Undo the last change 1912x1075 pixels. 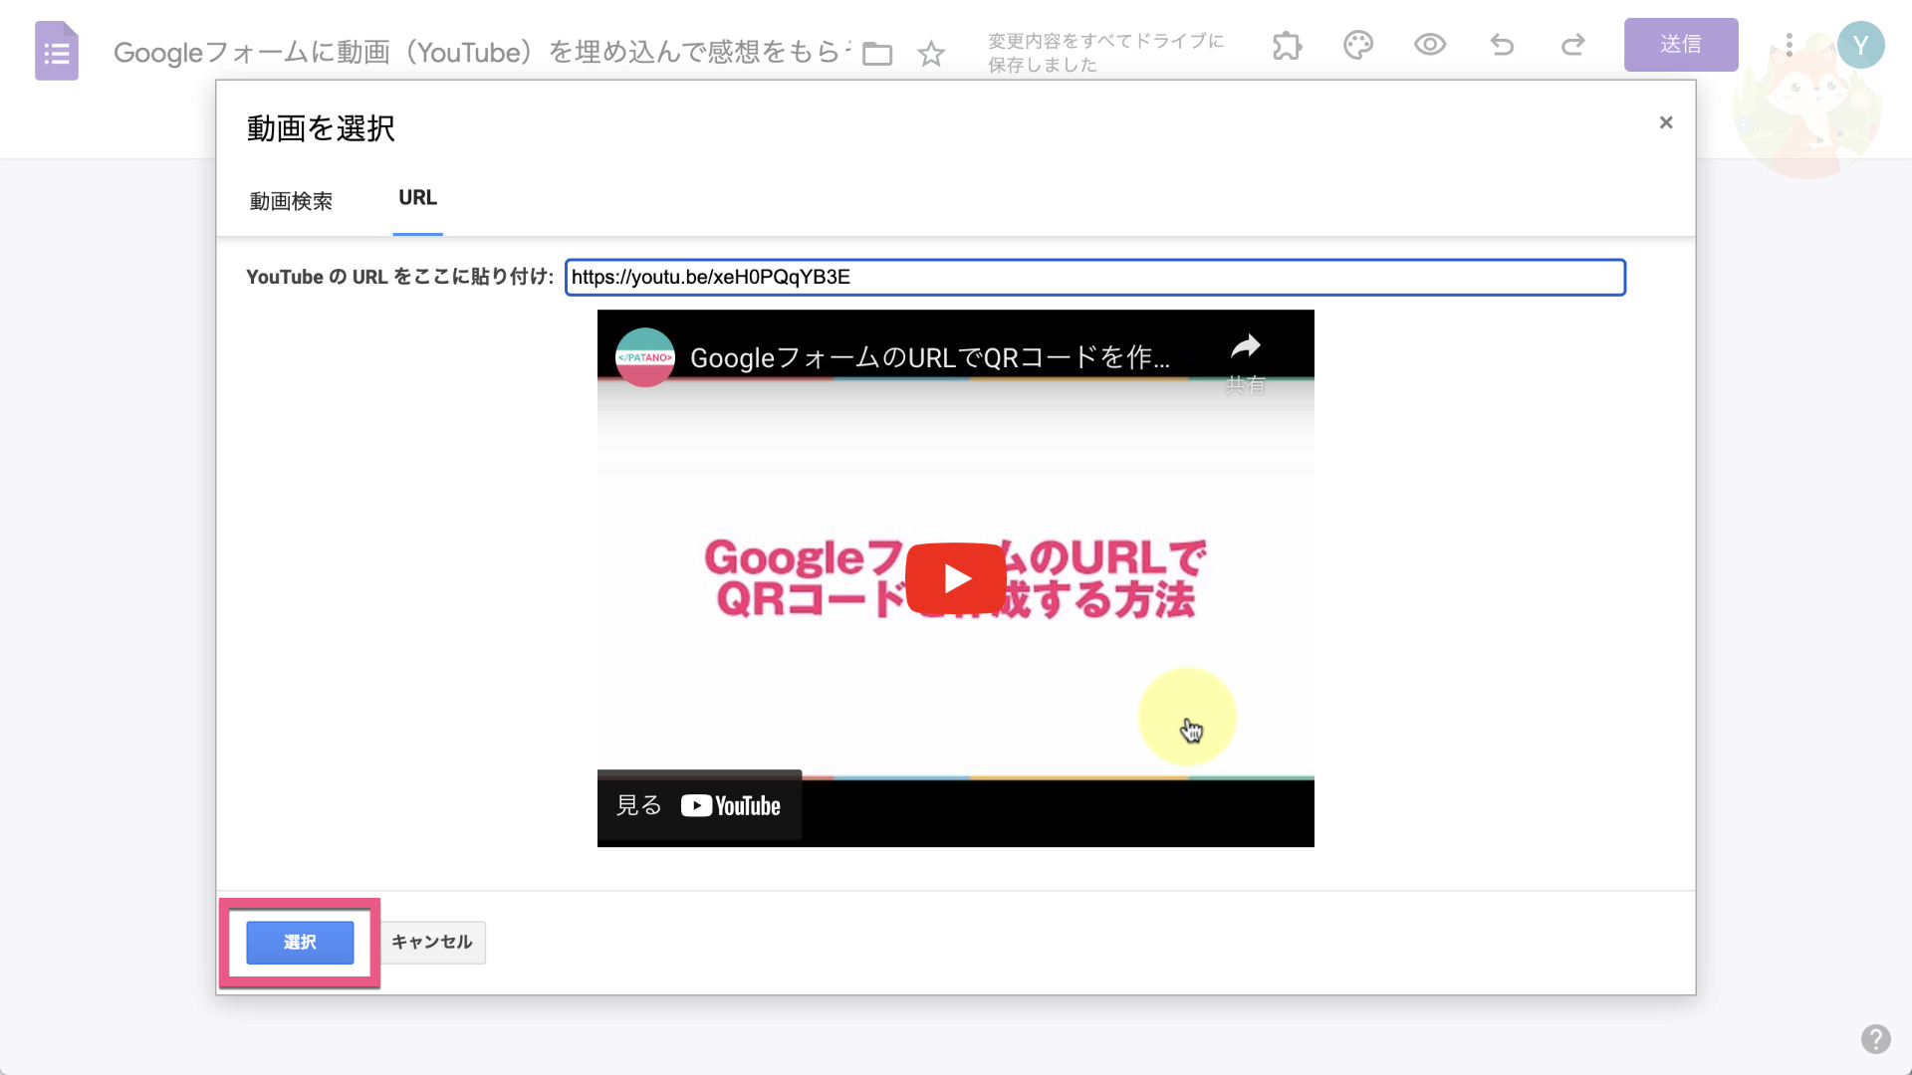pos(1502,45)
